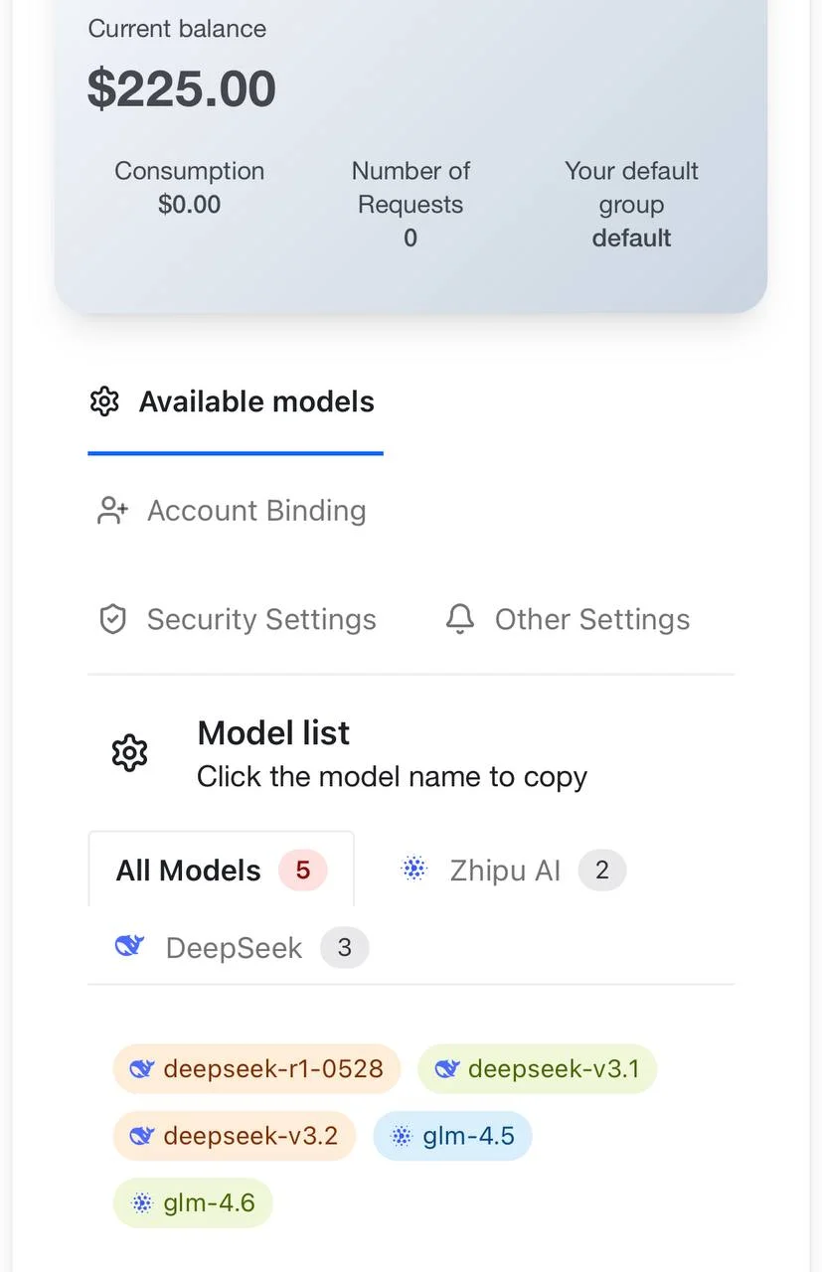Screen dimensions: 822x1272
Task: Click the gear icon beside Available models
Action: (104, 401)
